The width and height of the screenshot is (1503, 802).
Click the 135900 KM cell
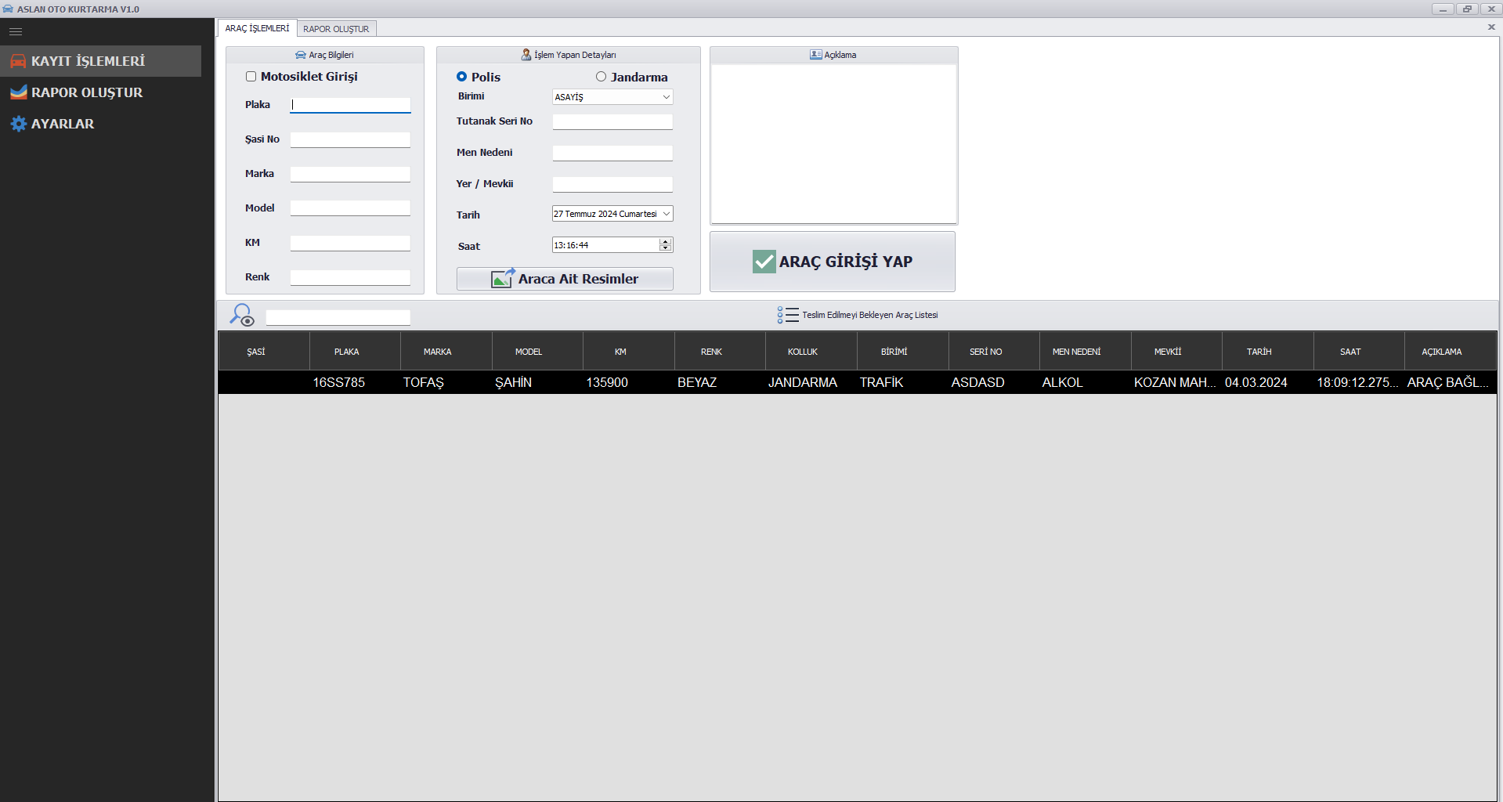coord(628,382)
